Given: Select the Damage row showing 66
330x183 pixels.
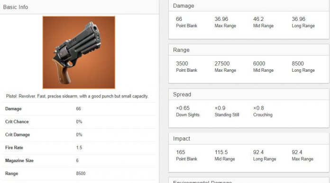Looking at the screenshot, I should 79,109.
